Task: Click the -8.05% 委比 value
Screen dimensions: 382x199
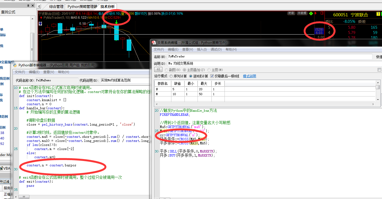Action: 349,21
